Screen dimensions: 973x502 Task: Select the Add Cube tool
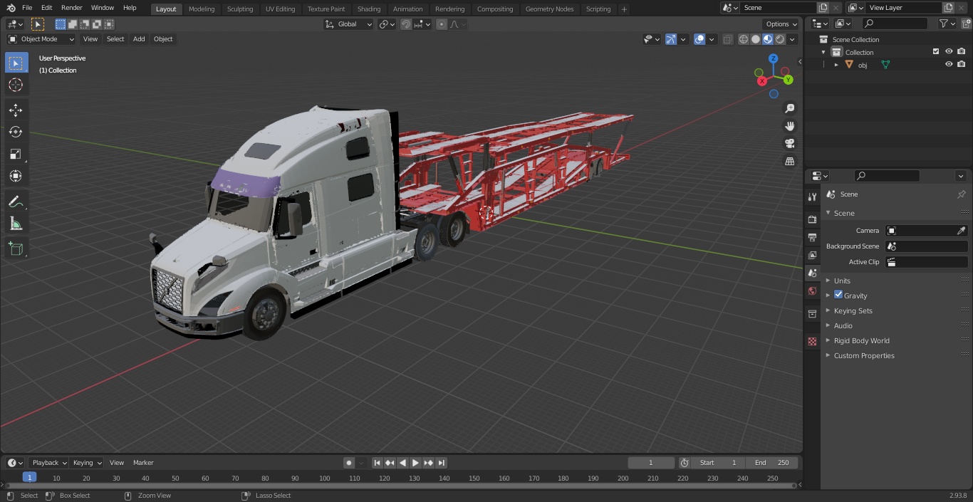16,249
